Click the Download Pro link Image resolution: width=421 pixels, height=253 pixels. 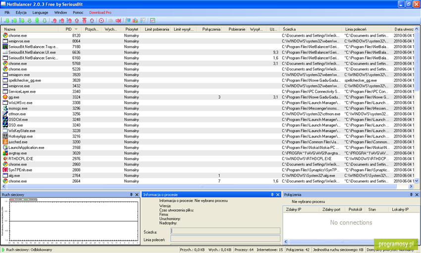coord(100,12)
